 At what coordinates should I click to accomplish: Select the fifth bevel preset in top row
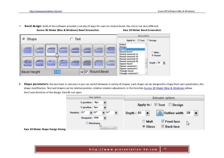(x=75, y=50)
